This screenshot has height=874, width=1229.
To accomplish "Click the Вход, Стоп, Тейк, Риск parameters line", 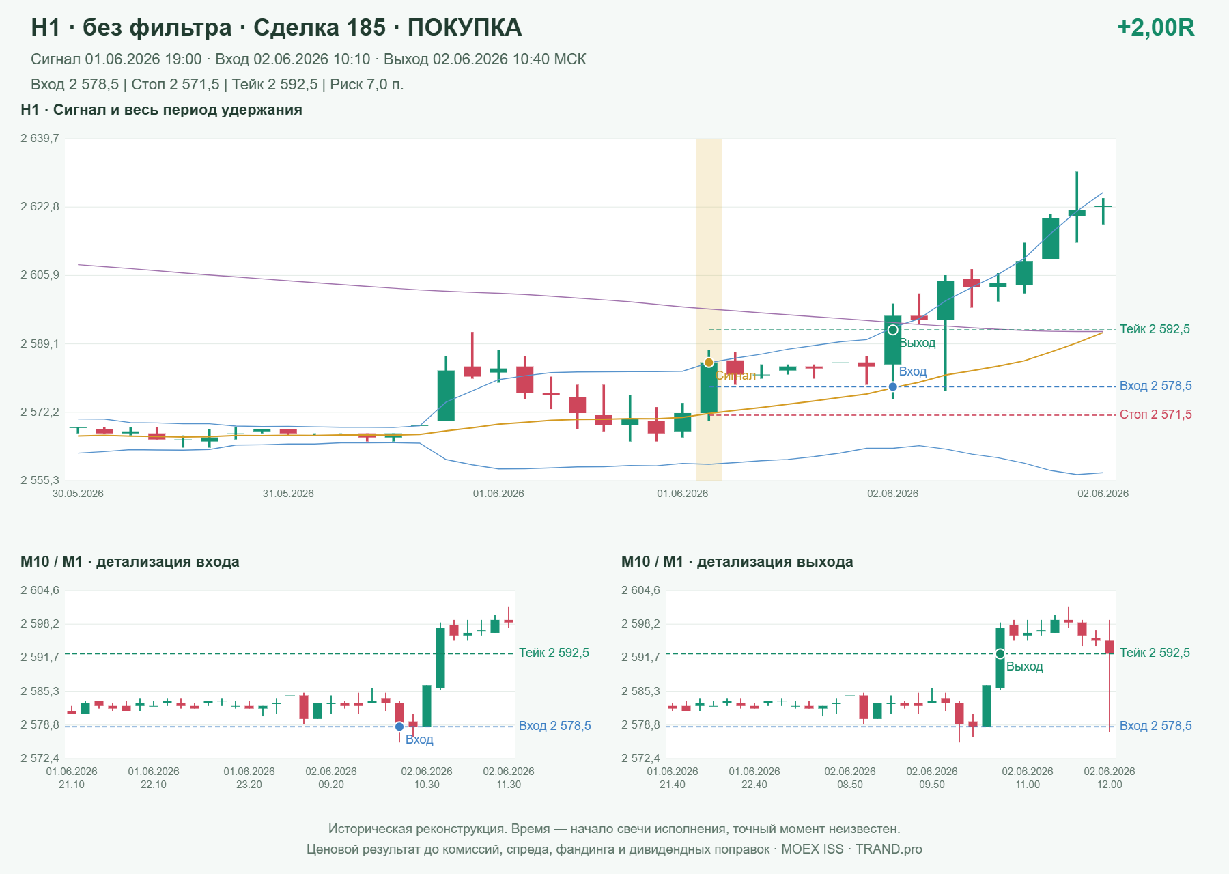I will (x=217, y=85).
